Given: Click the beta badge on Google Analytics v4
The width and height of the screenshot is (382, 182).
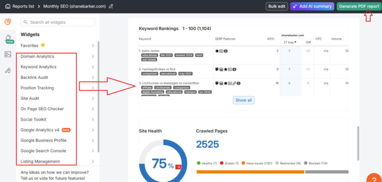Looking at the screenshot, I should [66, 130].
